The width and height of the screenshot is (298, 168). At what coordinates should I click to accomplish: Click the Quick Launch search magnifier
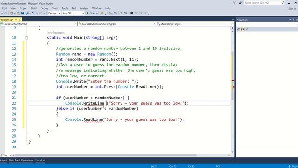coord(283,3)
